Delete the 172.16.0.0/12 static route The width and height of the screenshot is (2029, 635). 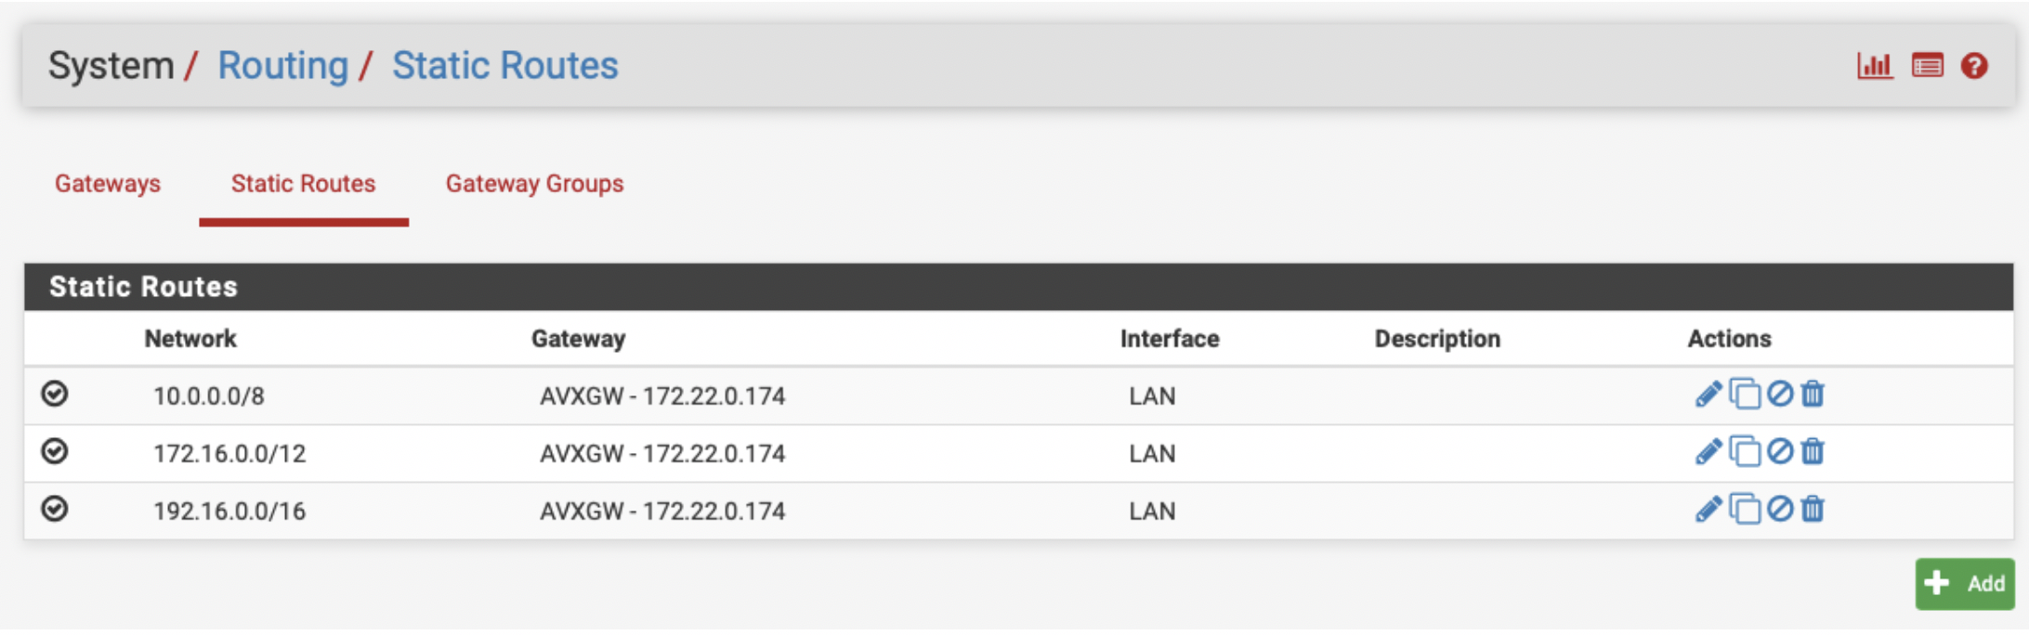[1813, 452]
